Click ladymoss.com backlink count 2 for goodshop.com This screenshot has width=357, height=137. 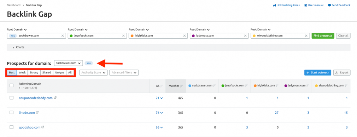click(x=308, y=128)
